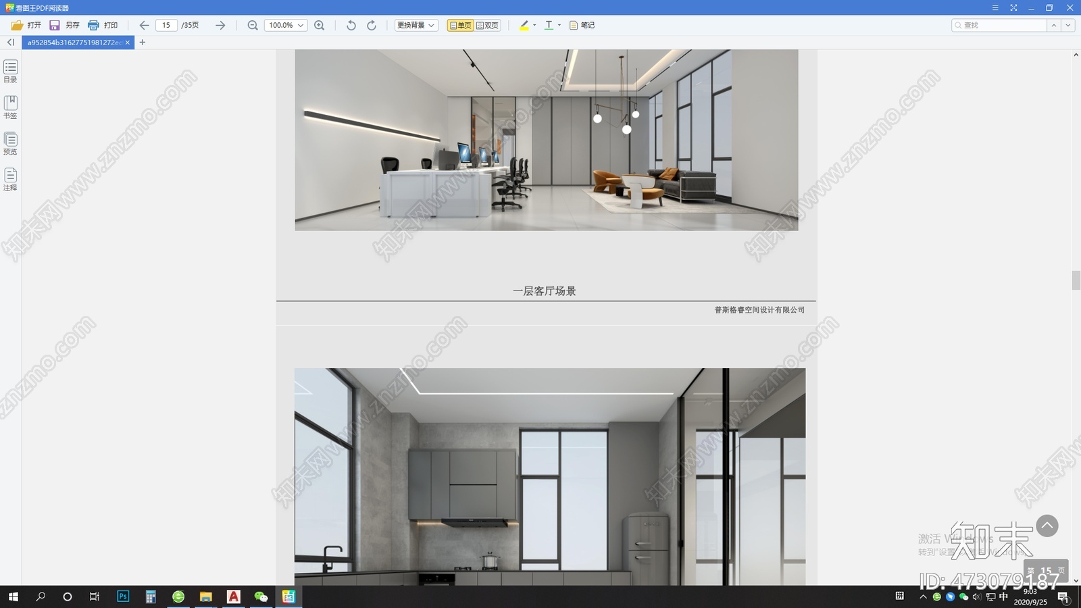The width and height of the screenshot is (1081, 608).
Task: Open the 预览 thumbnails panel
Action: pyautogui.click(x=10, y=143)
